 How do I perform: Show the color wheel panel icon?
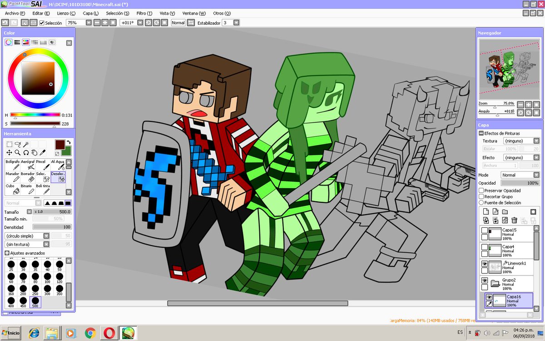coord(9,42)
